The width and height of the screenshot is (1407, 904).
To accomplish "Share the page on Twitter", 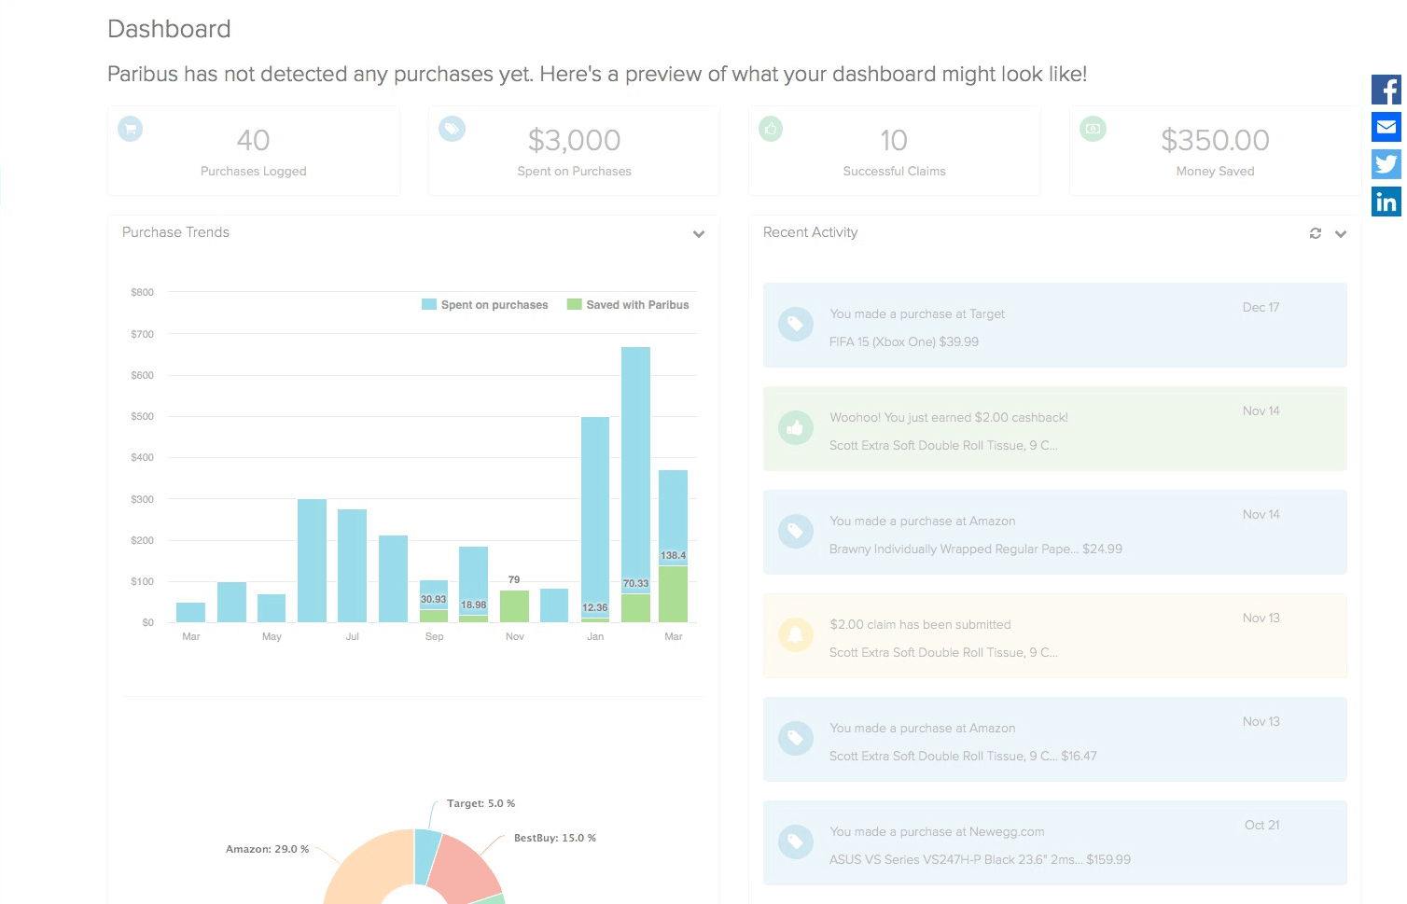I will tap(1386, 164).
